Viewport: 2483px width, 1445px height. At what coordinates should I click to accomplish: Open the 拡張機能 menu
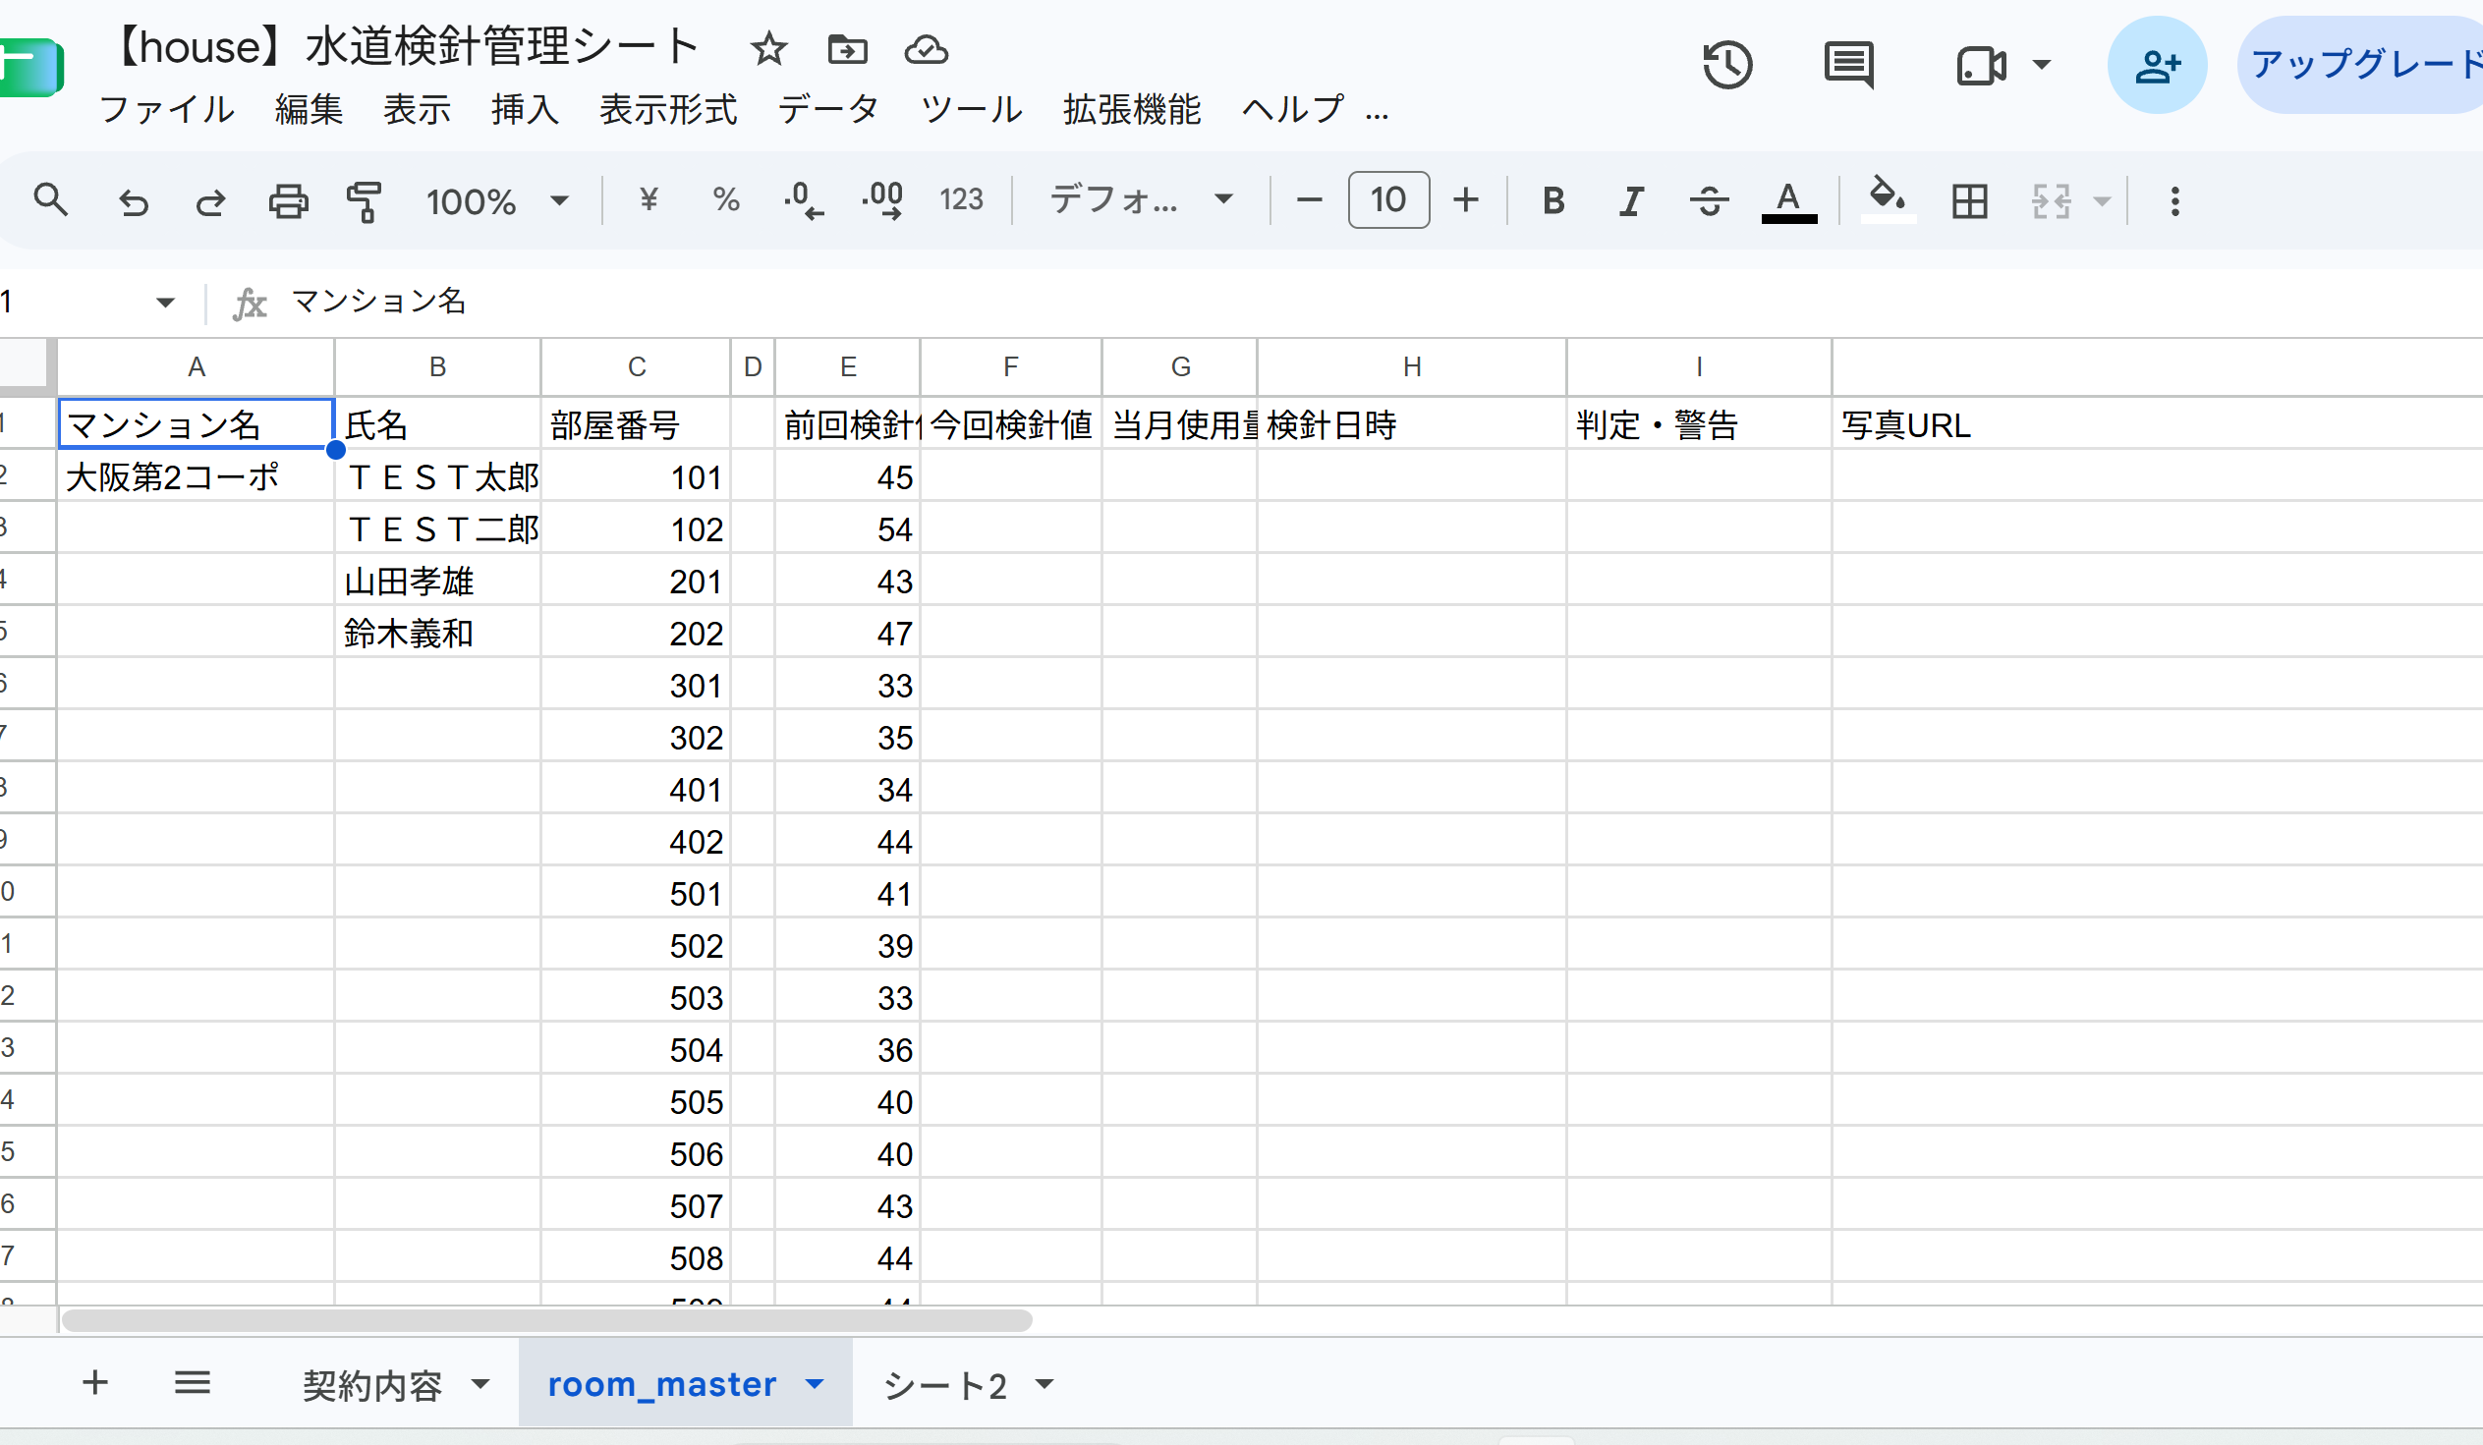click(x=1131, y=109)
